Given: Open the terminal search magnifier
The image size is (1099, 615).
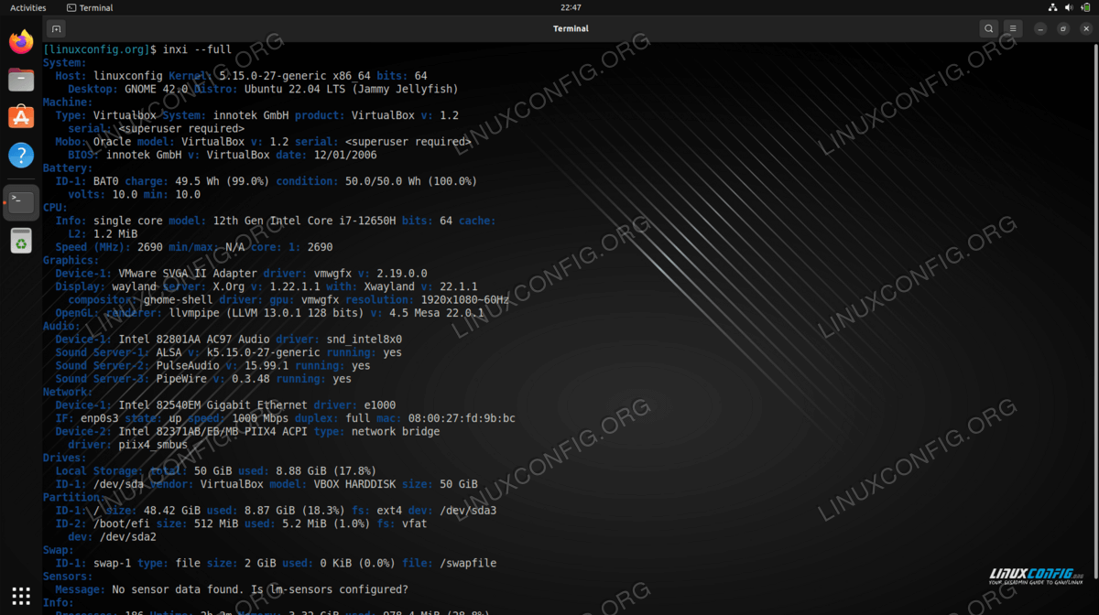Looking at the screenshot, I should (988, 28).
